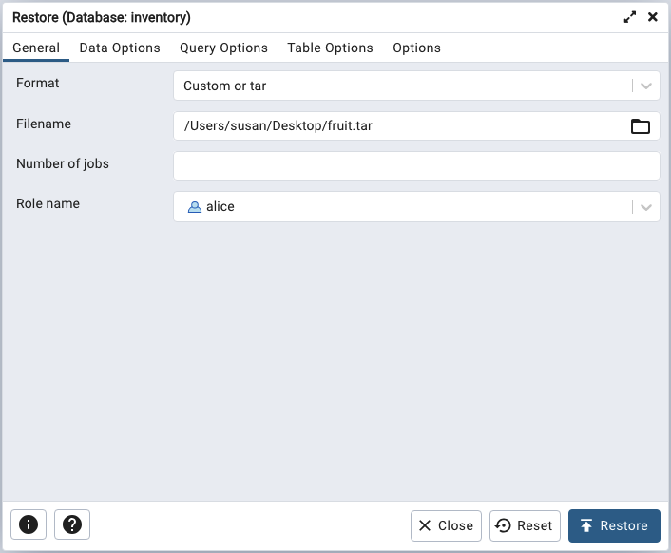Expand the Role name dropdown arrow
This screenshot has width=671, height=553.
point(646,207)
